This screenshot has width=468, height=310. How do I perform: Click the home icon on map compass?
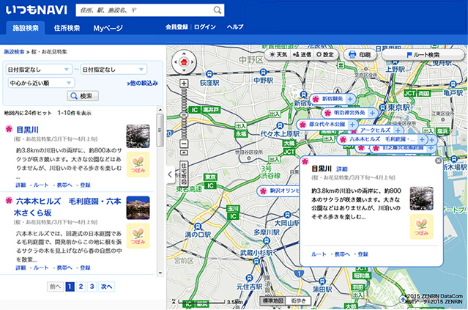[184, 62]
